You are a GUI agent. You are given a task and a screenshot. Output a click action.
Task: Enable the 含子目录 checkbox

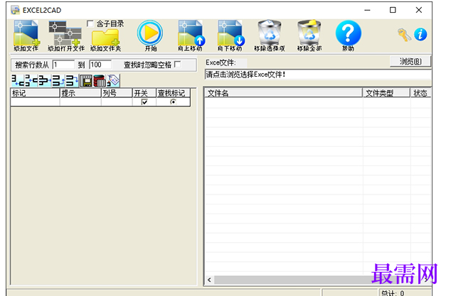click(x=90, y=23)
